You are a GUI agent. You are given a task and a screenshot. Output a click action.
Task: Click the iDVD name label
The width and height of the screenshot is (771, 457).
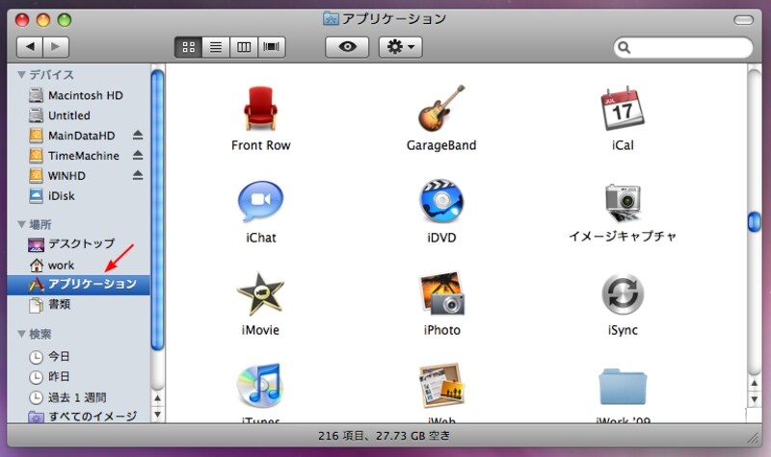(x=441, y=238)
